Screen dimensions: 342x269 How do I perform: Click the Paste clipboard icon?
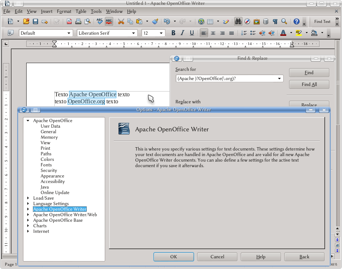pos(139,21)
